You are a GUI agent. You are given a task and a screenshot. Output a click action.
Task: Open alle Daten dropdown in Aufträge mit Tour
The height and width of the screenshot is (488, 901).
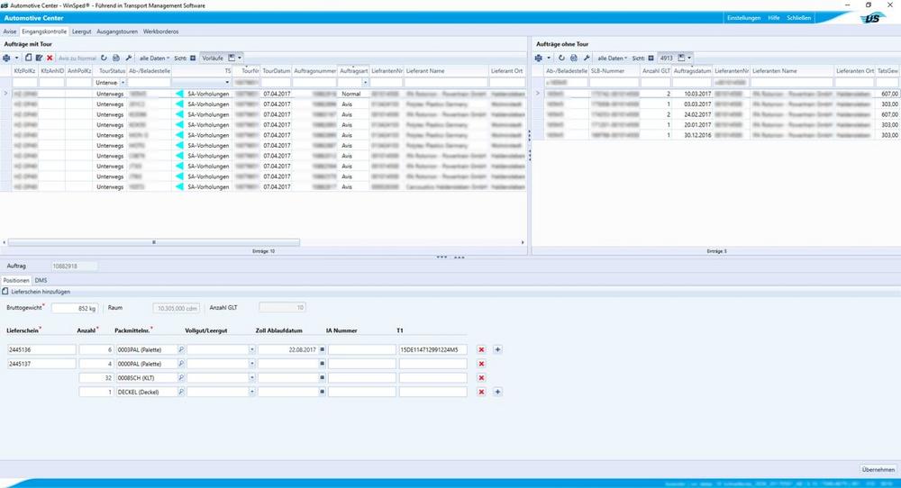[x=154, y=58]
